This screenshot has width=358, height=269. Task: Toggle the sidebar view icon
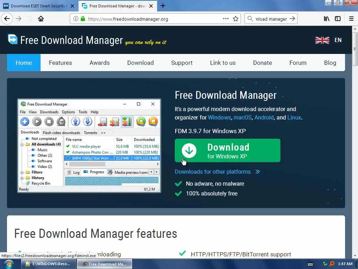point(338,19)
